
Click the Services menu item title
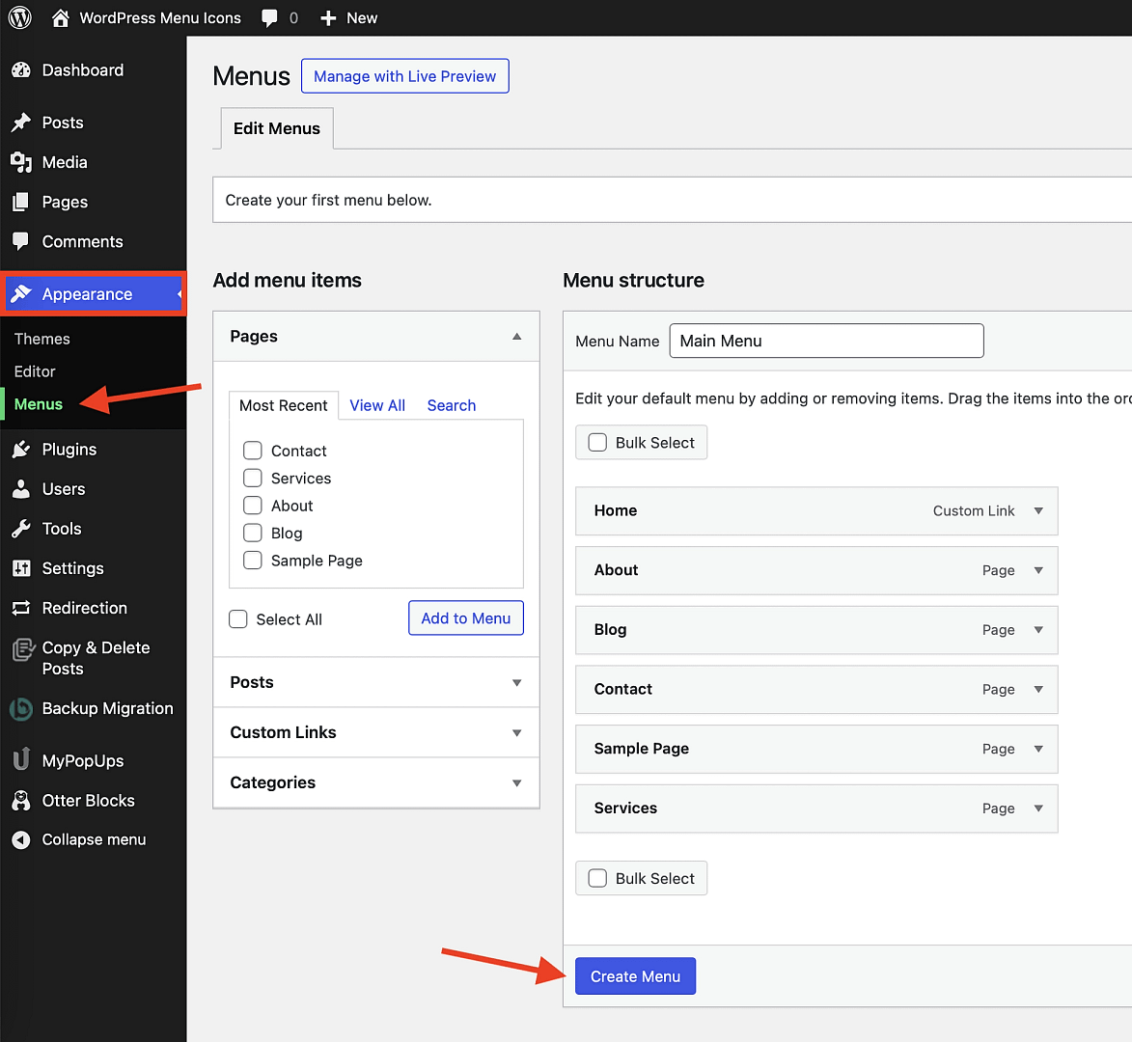(x=626, y=809)
